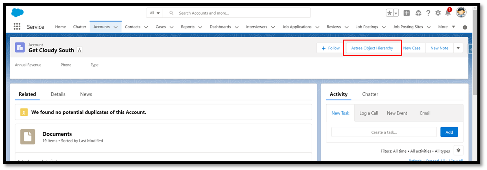
Task: Click the blue Add button
Action: [449, 132]
